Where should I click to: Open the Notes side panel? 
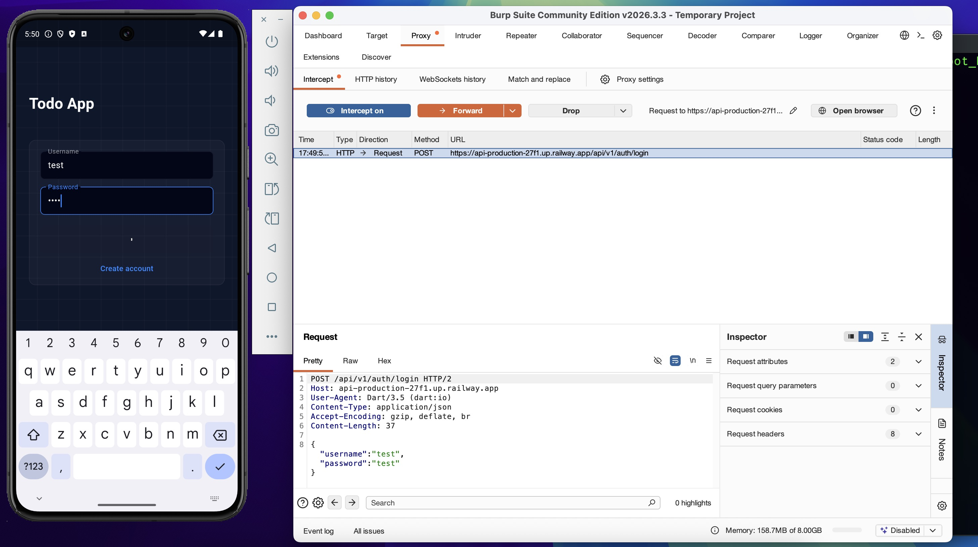[x=941, y=440]
